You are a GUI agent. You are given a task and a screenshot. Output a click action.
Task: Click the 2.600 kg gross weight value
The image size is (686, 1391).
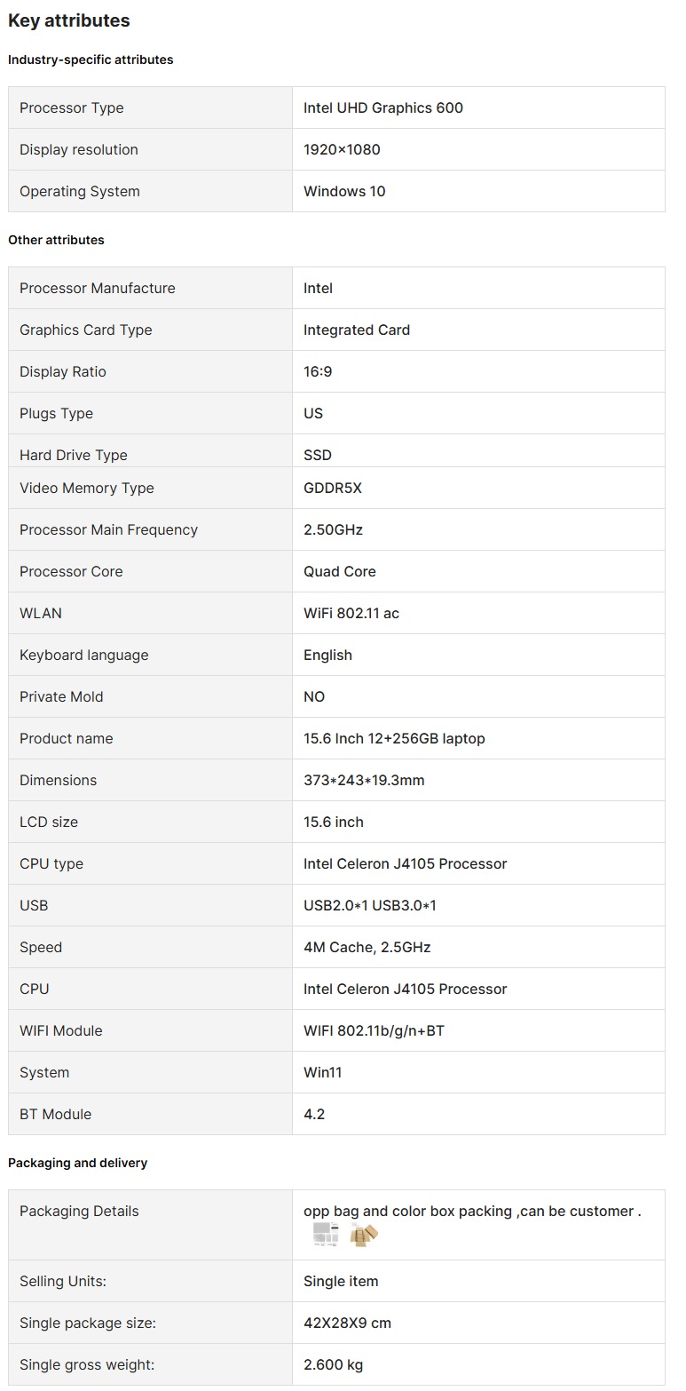click(333, 1364)
